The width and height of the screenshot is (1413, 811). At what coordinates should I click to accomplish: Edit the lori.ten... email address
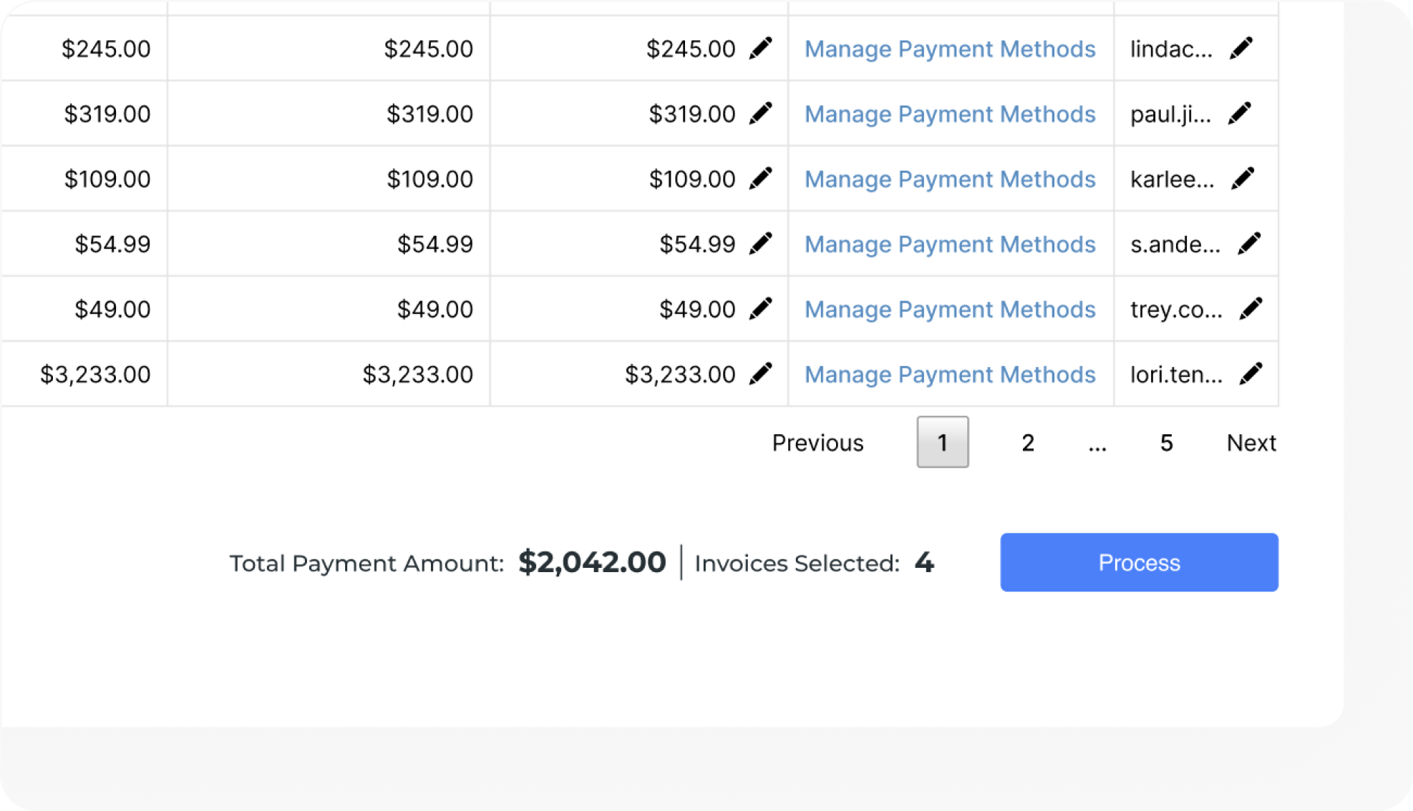(x=1251, y=374)
